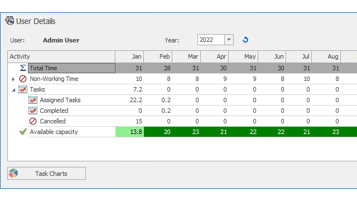Viewport: 357px width, 201px height.
Task: Click the Jan column header
Action: pyautogui.click(x=129, y=56)
